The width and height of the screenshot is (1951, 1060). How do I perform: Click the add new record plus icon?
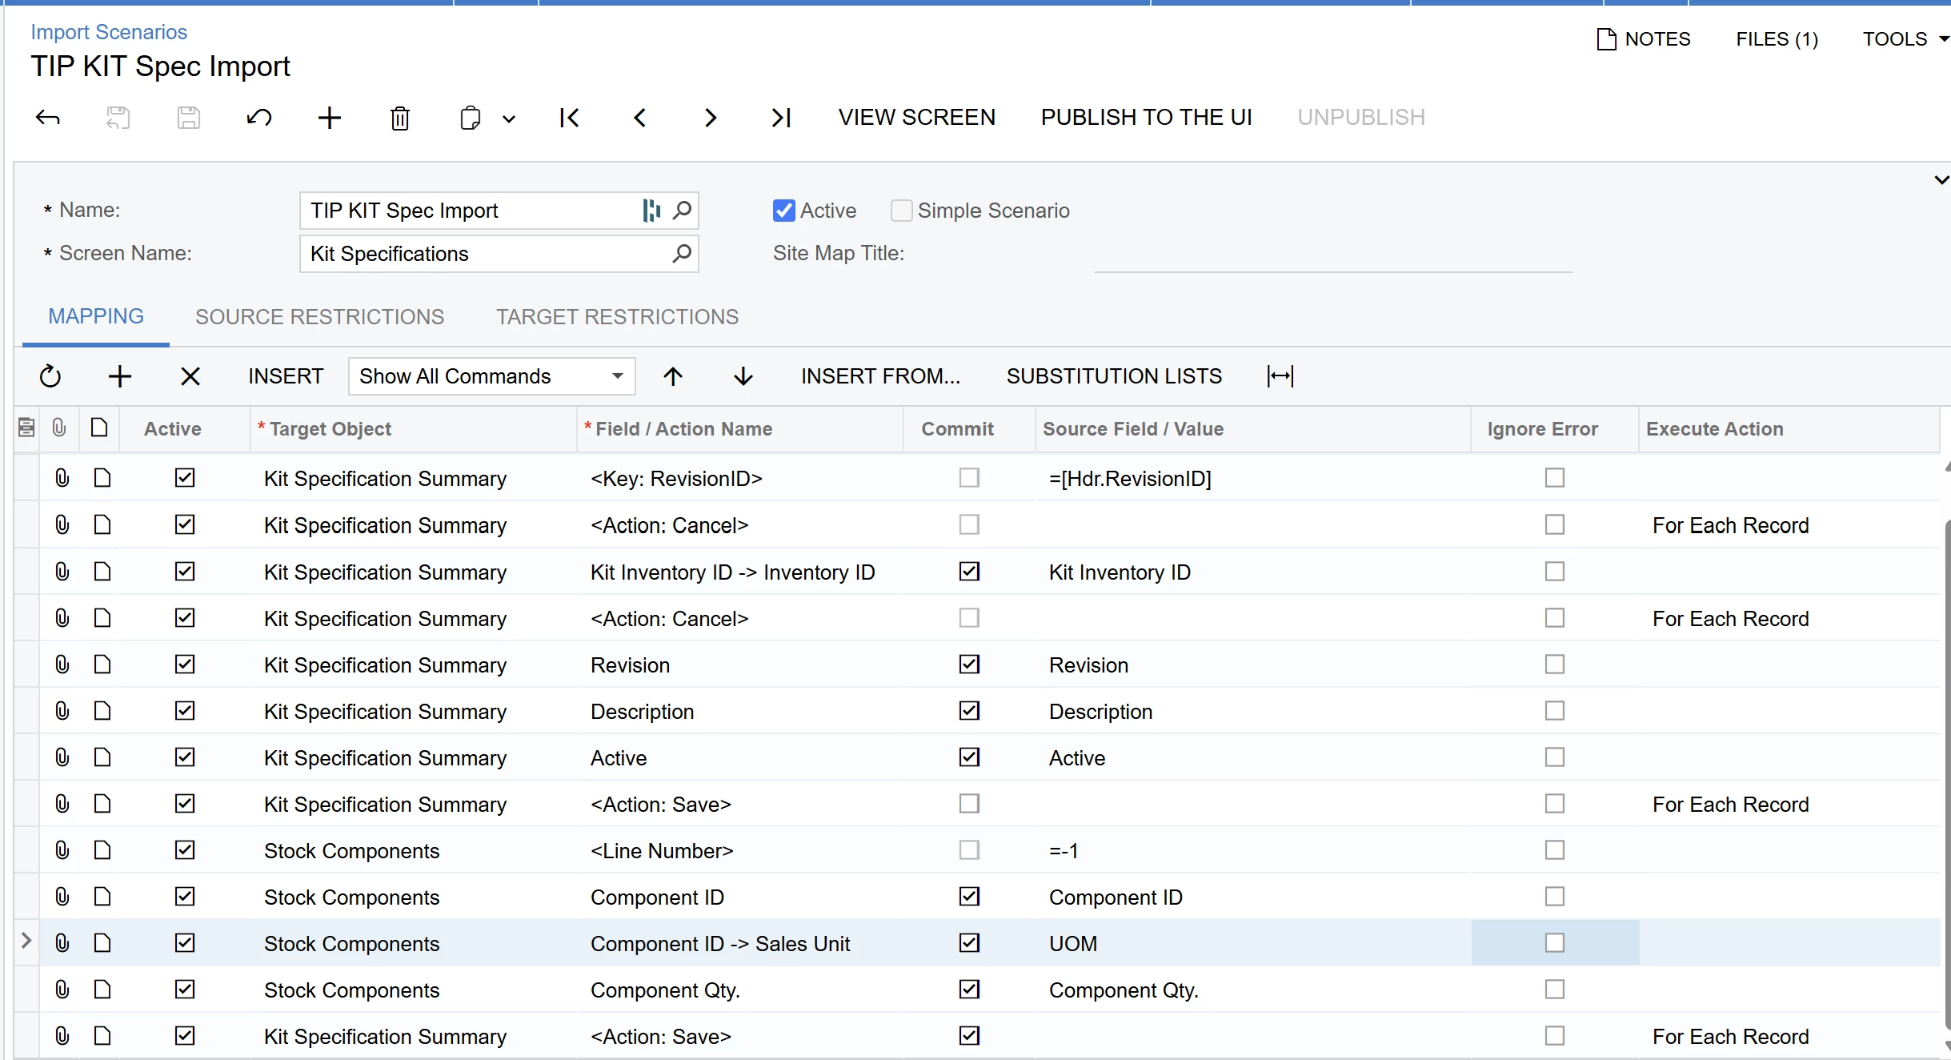tap(329, 118)
